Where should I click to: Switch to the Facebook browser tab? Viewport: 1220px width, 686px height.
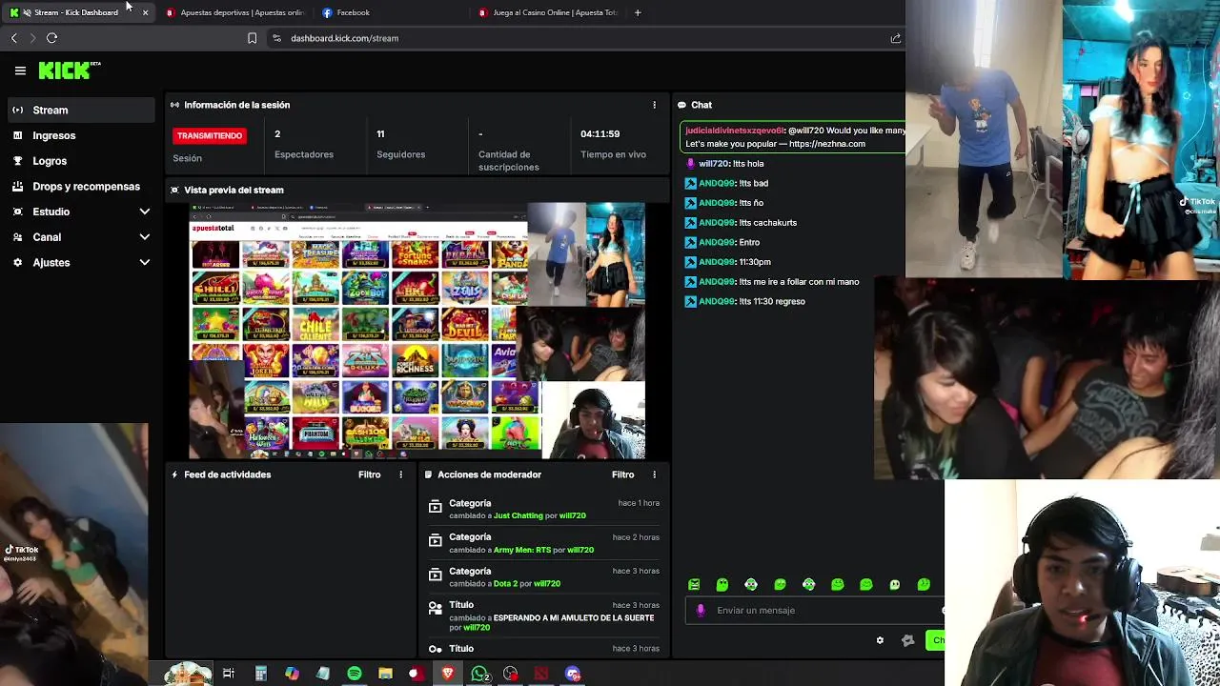389,12
